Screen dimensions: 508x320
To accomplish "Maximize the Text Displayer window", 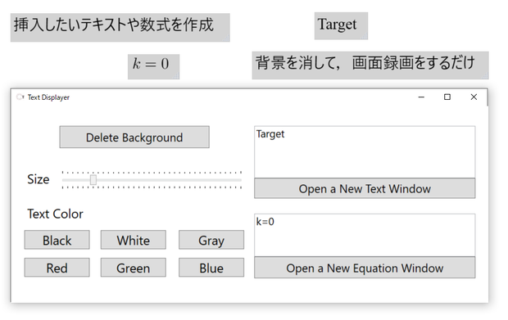I will (447, 97).
